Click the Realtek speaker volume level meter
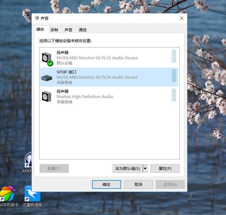Viewport: 226px width, 215px height. point(174,95)
